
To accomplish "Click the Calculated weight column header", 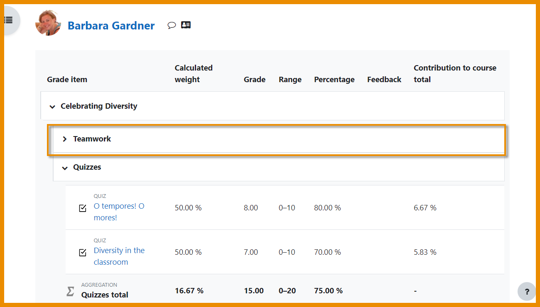I will tap(193, 73).
